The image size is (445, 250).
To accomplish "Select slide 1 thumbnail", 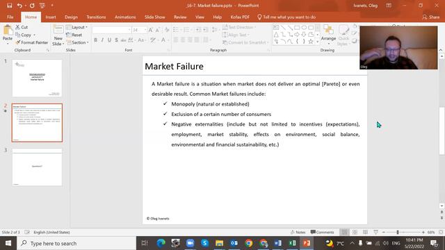I will point(37,78).
